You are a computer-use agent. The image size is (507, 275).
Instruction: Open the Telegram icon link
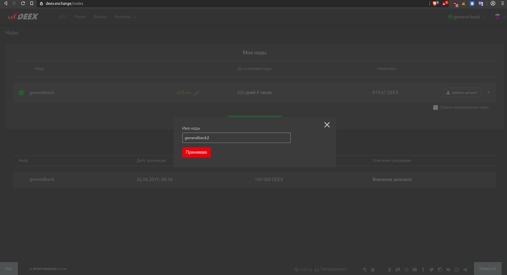coord(465,270)
